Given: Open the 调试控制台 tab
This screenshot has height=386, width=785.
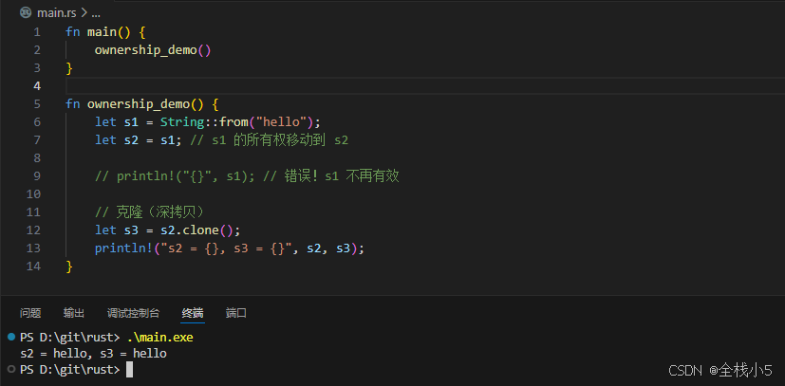Looking at the screenshot, I should coord(133,314).
